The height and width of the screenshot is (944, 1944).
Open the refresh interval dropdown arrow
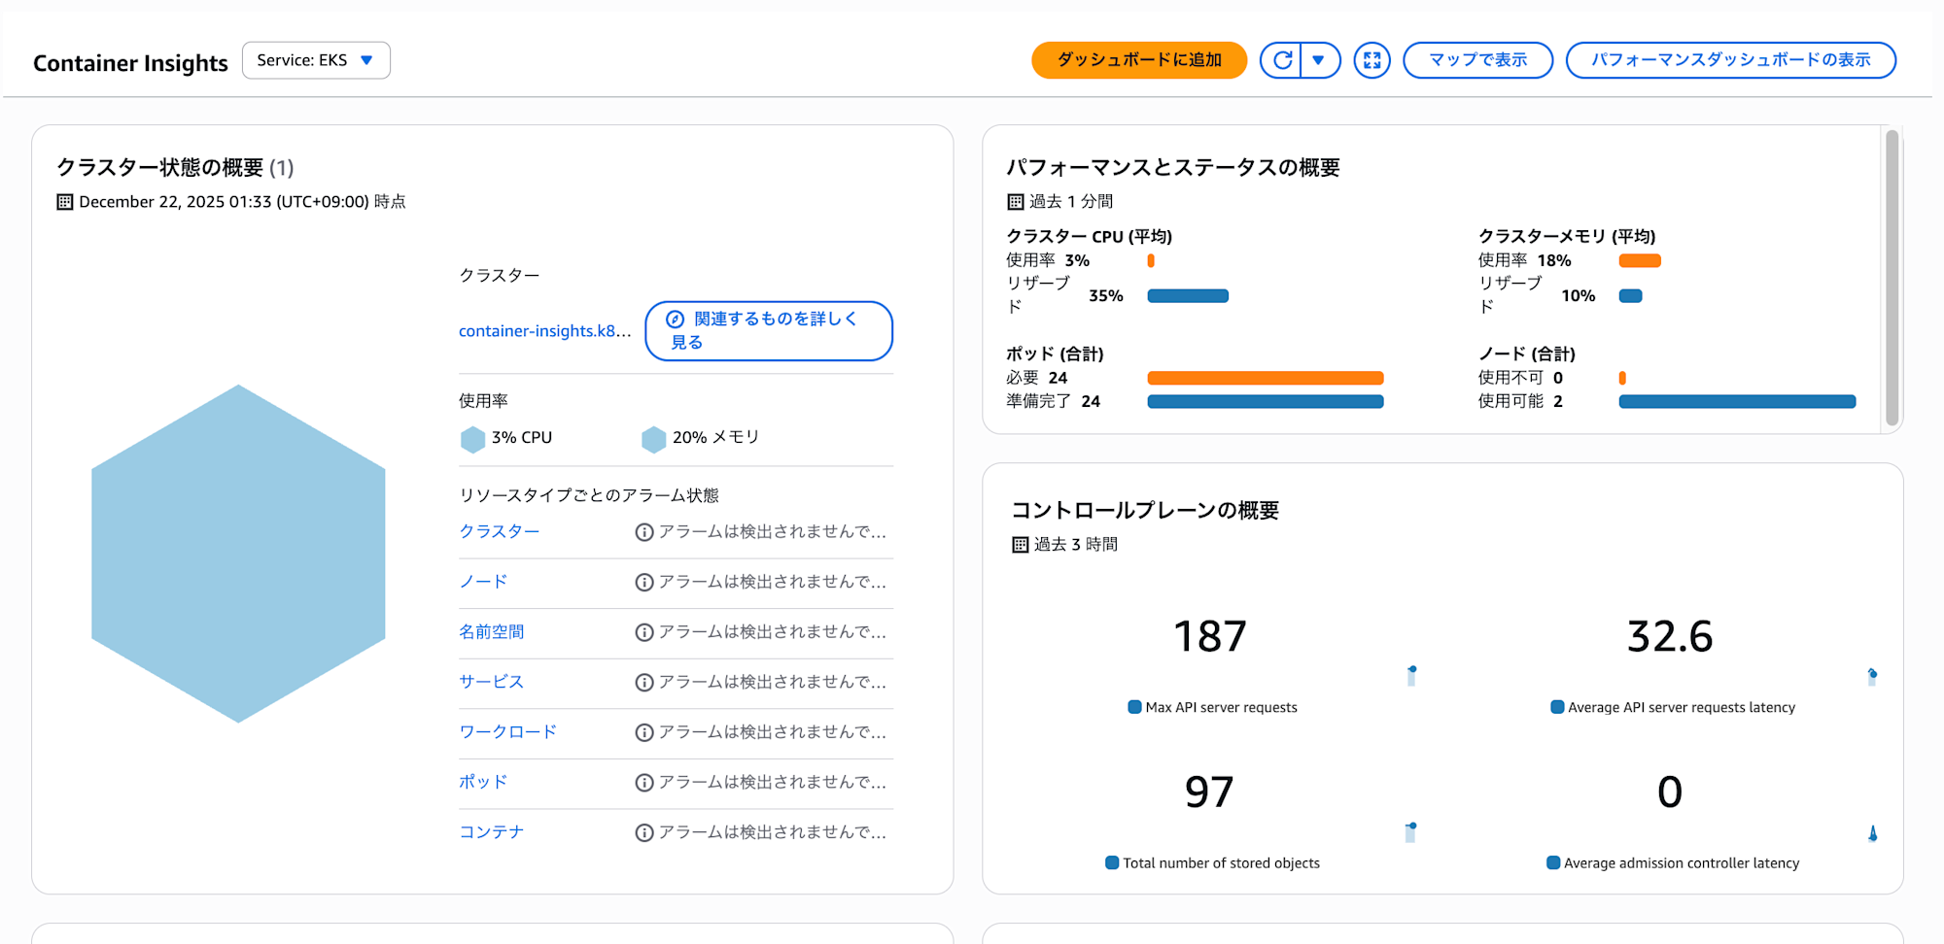click(1319, 60)
